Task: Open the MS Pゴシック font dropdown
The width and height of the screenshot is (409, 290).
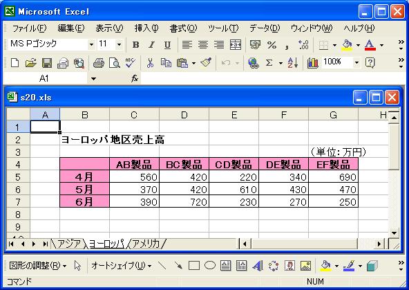Action: tap(91, 45)
